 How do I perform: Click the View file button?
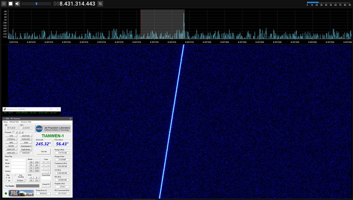coord(44,152)
